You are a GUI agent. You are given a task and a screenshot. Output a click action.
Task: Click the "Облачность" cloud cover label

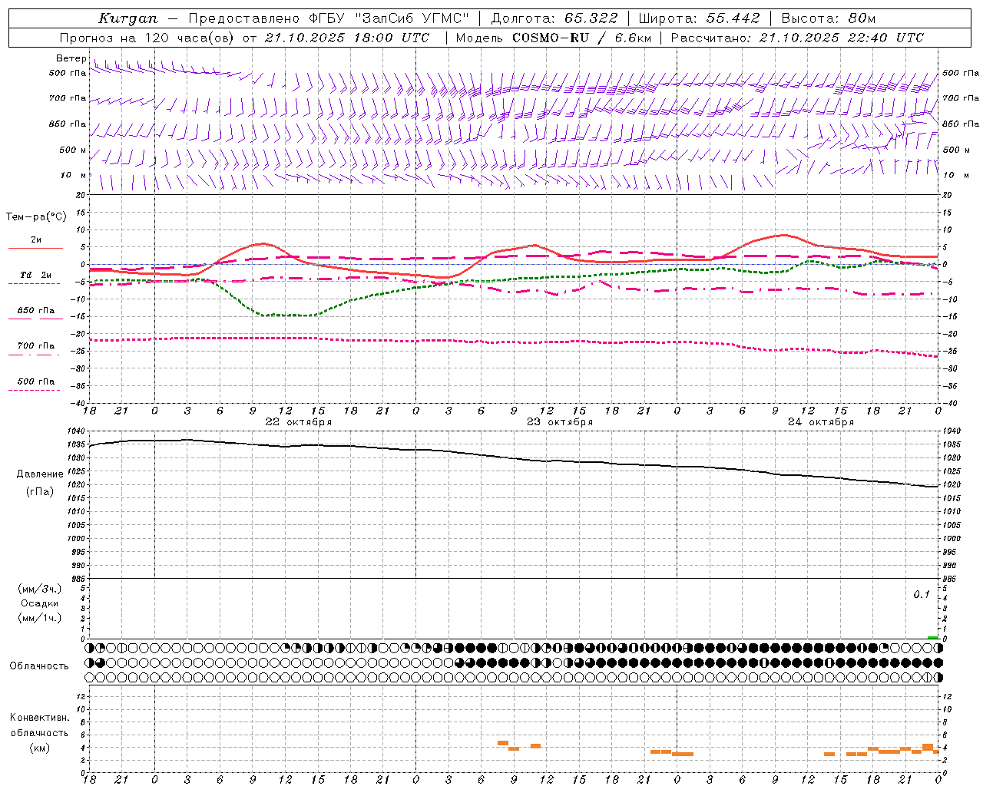39,666
